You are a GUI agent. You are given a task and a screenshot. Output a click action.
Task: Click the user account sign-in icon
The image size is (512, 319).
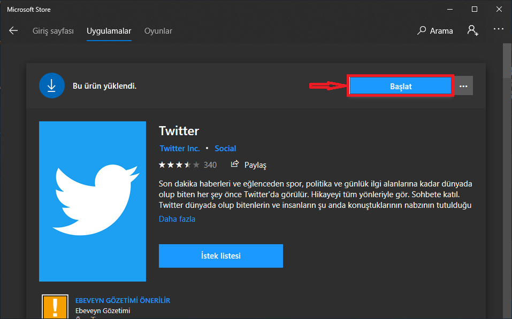click(x=472, y=30)
